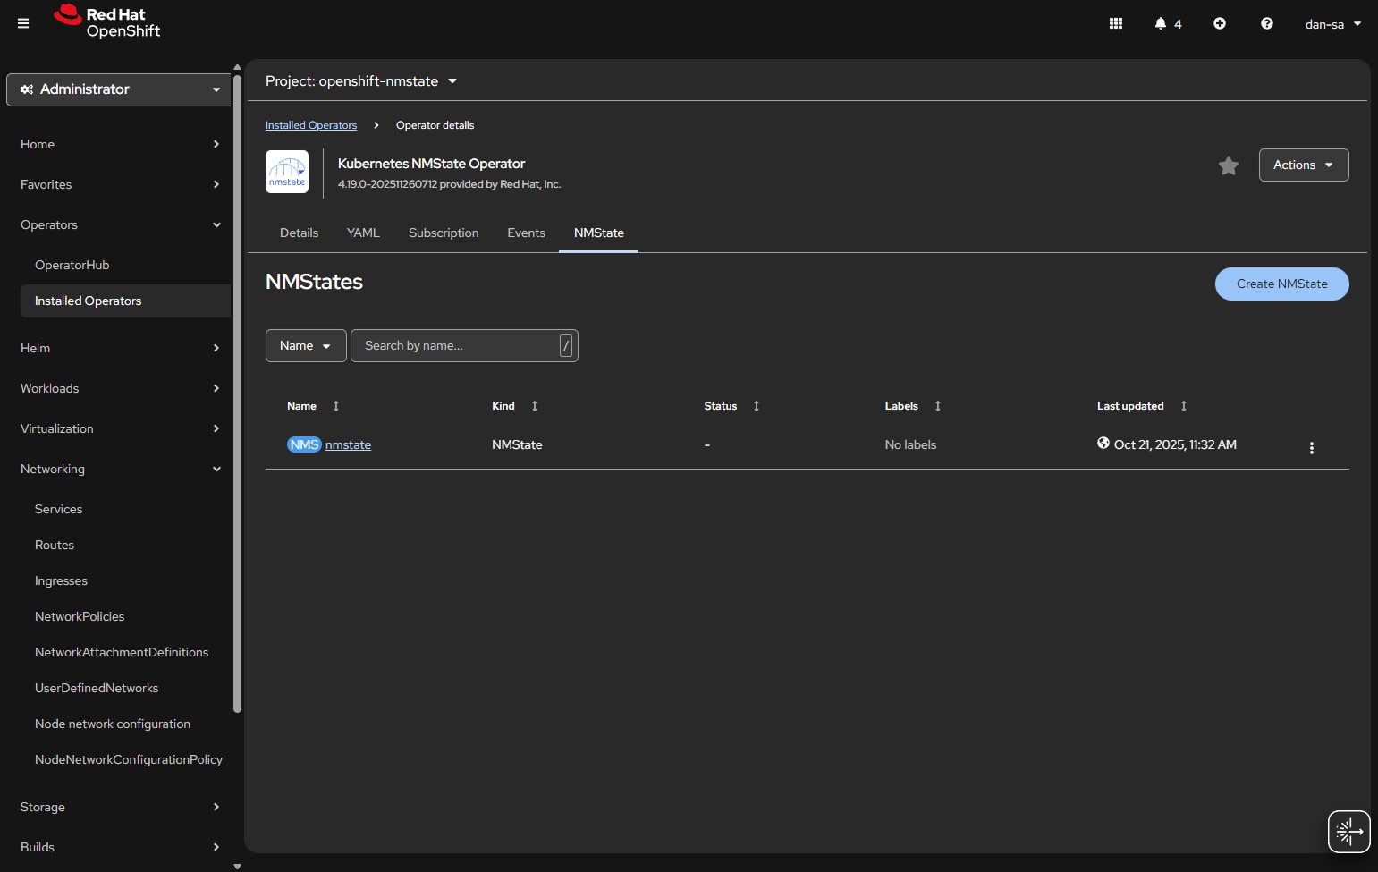1378x872 pixels.
Task: Click the plus import icon
Action: pos(1219,23)
